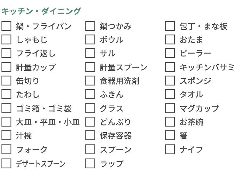Check the ピーラー checkbox
The width and height of the screenshot is (235, 176).
pos(170,53)
